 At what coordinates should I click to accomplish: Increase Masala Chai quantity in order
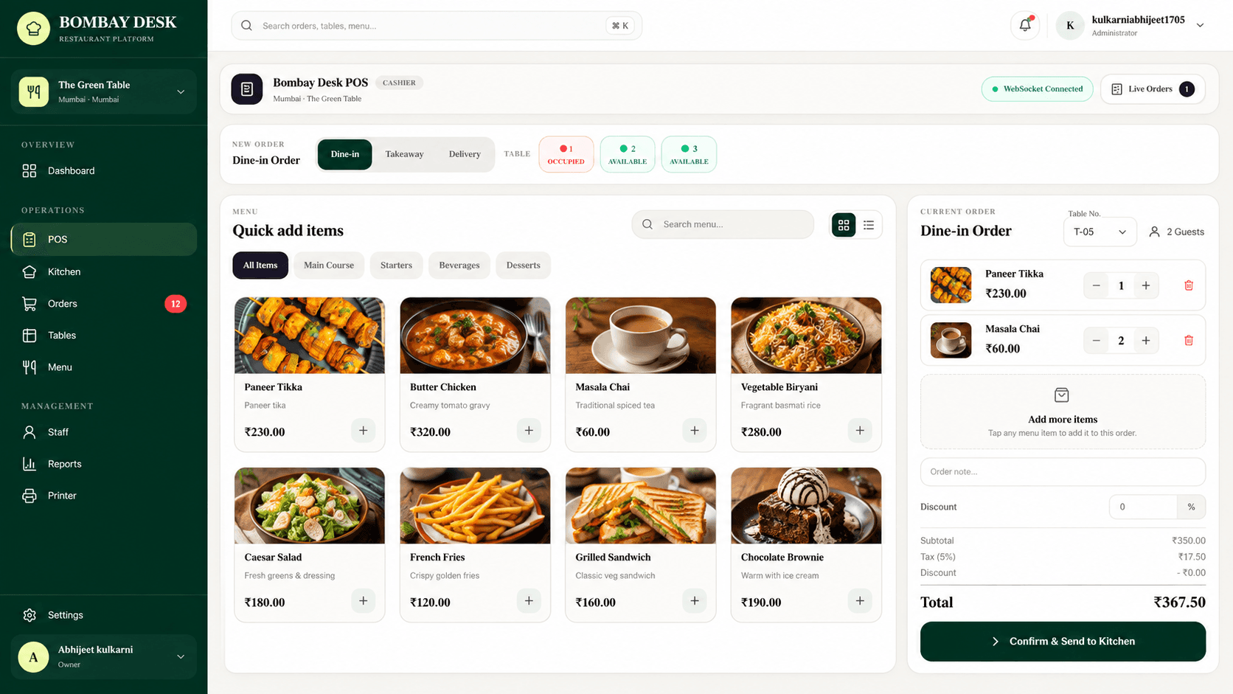[x=1146, y=341]
